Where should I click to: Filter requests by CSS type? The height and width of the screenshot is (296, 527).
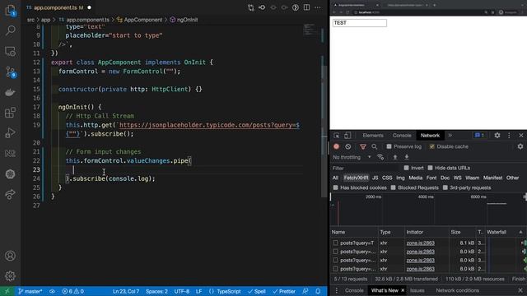(x=387, y=178)
